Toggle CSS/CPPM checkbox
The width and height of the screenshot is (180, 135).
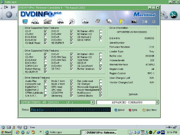71,93
